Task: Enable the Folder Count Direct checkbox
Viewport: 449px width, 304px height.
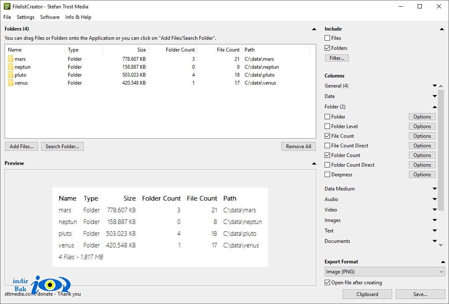Action: coord(327,165)
